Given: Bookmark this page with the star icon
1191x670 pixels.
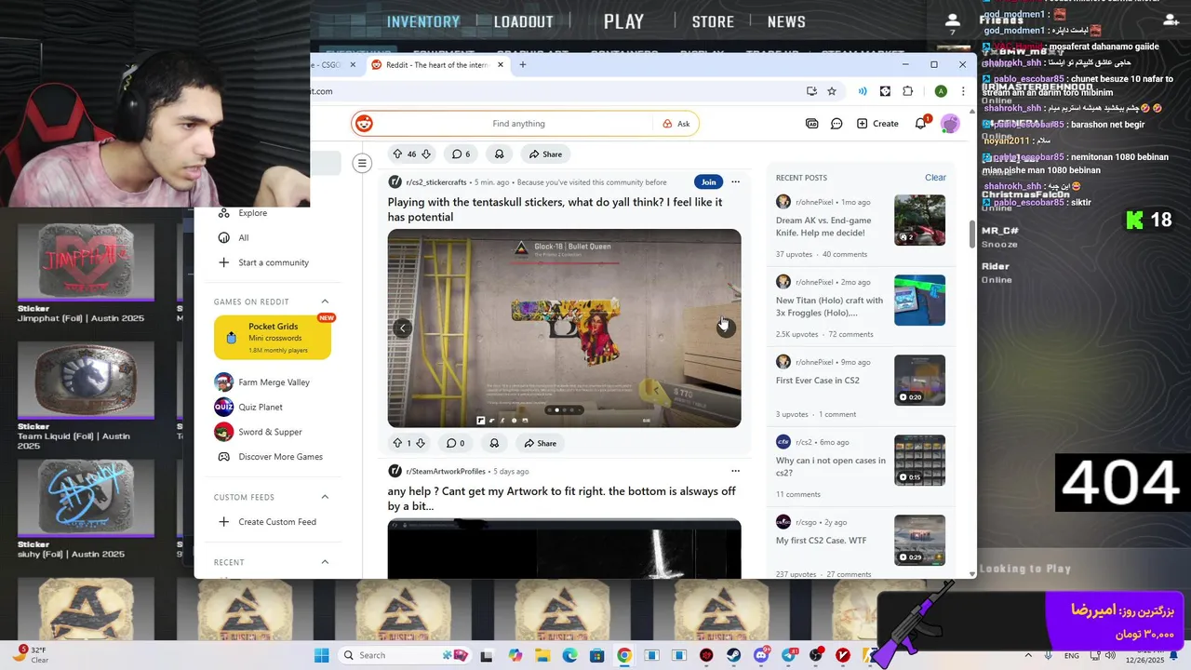Looking at the screenshot, I should click(832, 91).
